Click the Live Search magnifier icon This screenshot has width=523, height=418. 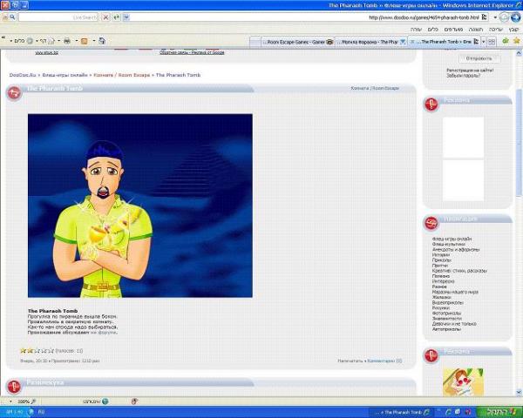(x=12, y=17)
